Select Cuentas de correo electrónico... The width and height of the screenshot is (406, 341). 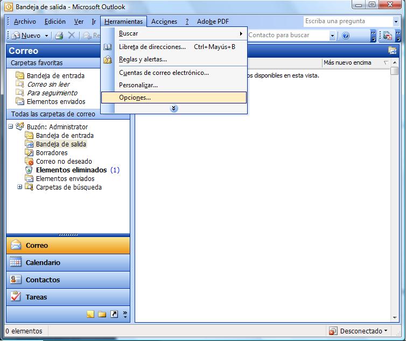tap(174, 73)
